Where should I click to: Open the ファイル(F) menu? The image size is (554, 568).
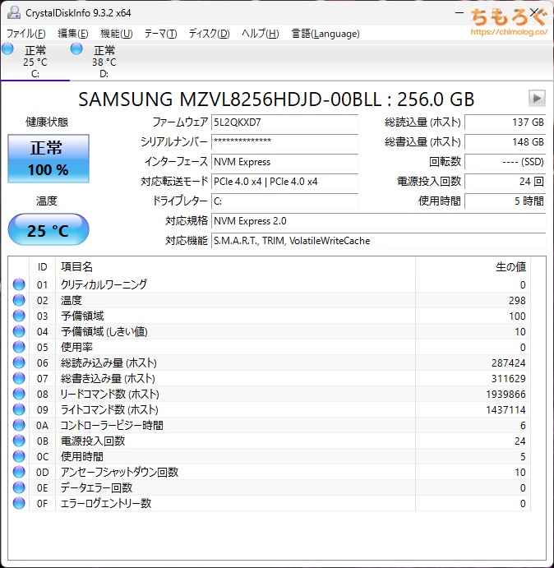(26, 34)
